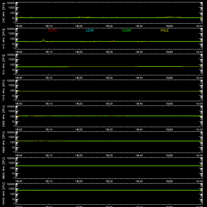Click the 10 y-axis label of 1415 MHz panel
The height and width of the screenshot is (207, 207).
click(x=13, y=96)
